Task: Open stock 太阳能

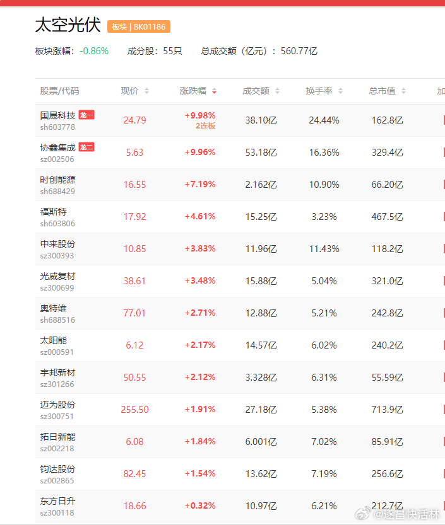Action: 53,340
